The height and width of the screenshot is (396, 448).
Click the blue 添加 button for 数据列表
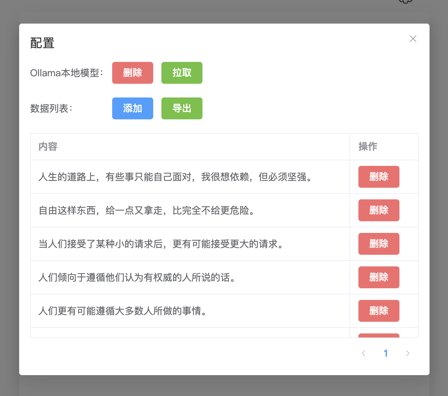pos(132,108)
